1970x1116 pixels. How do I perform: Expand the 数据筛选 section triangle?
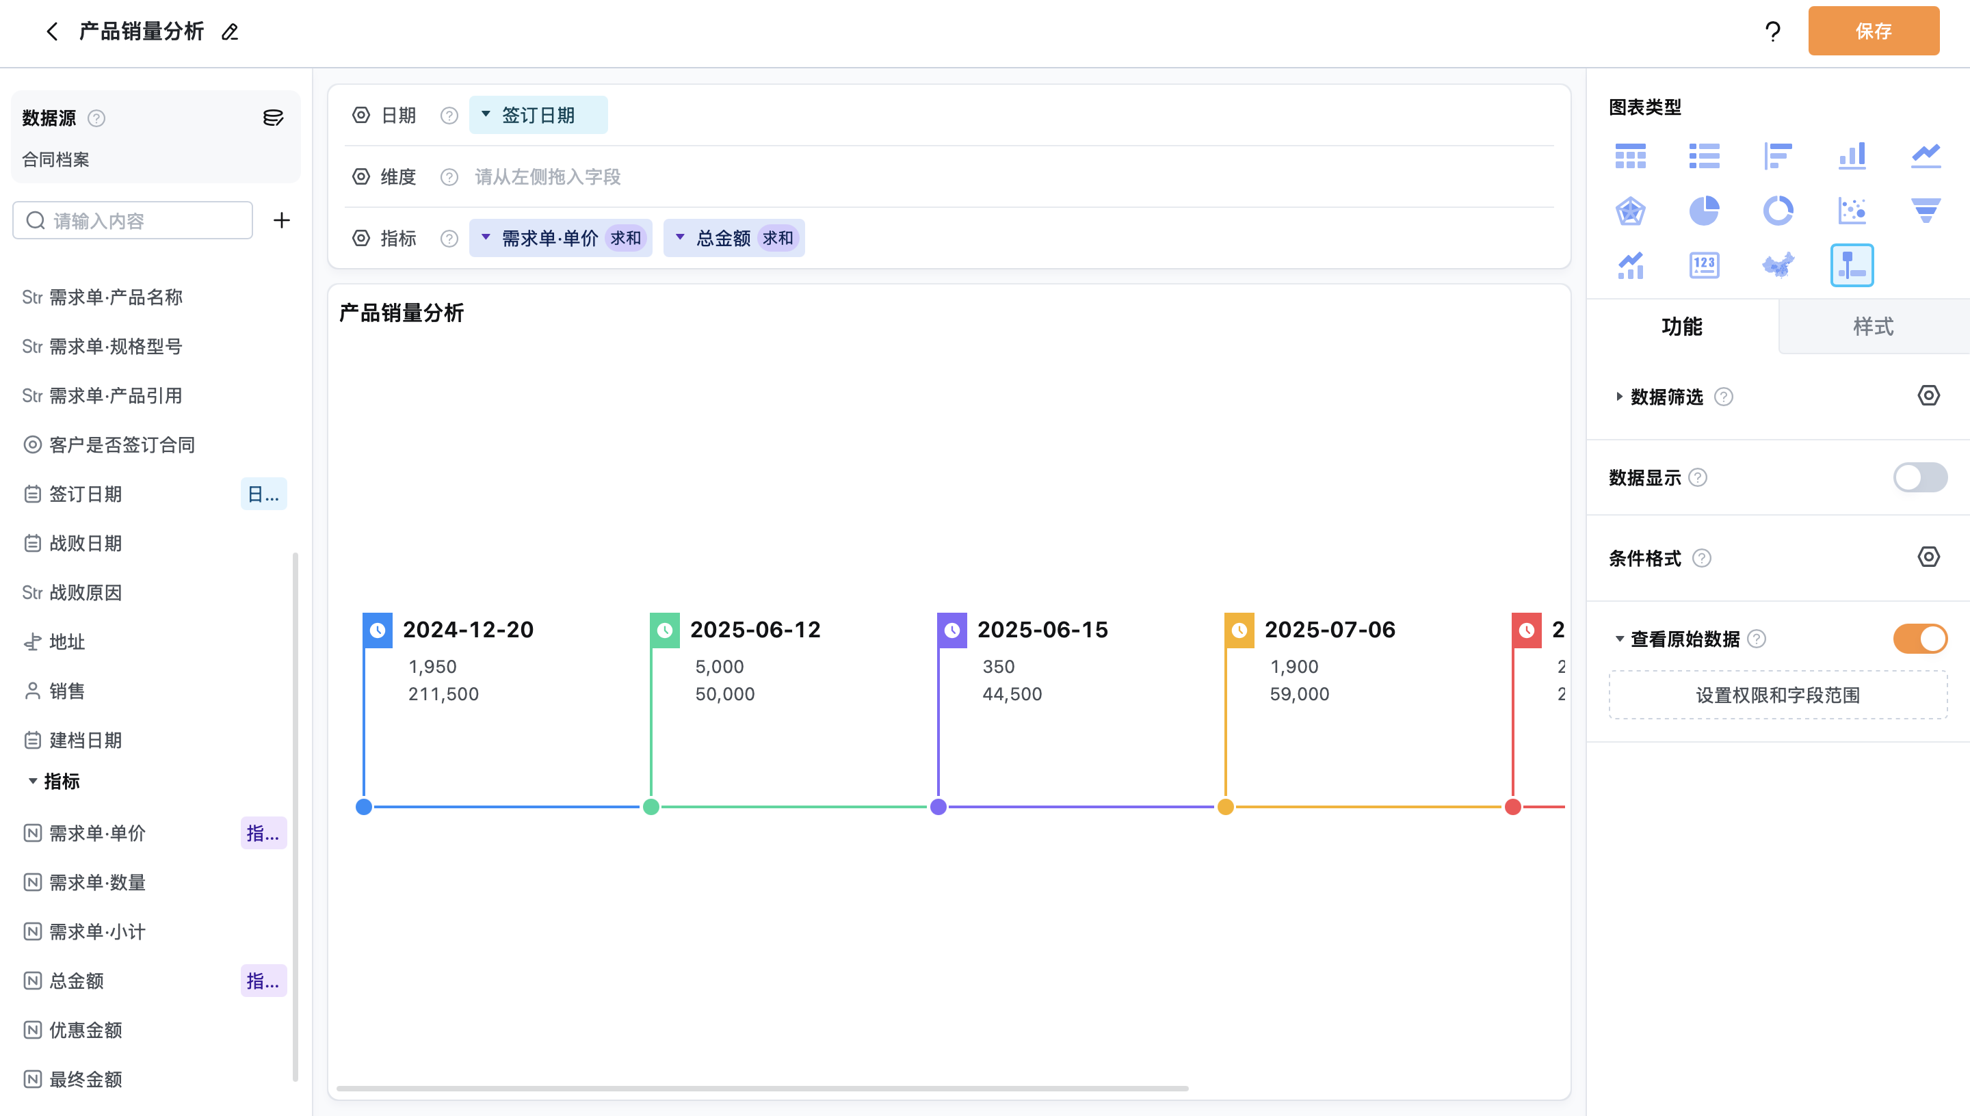tap(1619, 396)
